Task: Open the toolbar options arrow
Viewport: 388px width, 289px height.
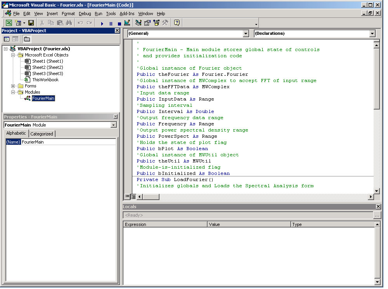Action: [x=256, y=24]
